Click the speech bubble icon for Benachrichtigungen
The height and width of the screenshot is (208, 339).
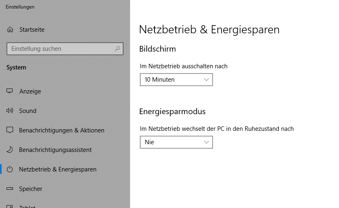[10, 130]
